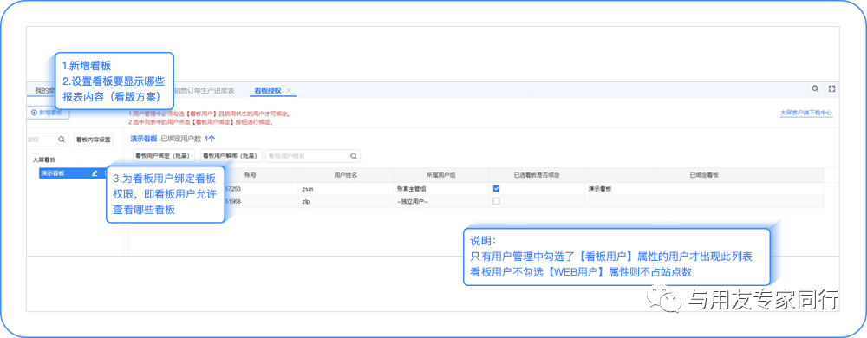The image size is (867, 338).
Task: Click the --独立用户-- group cell
Action: 441,202
